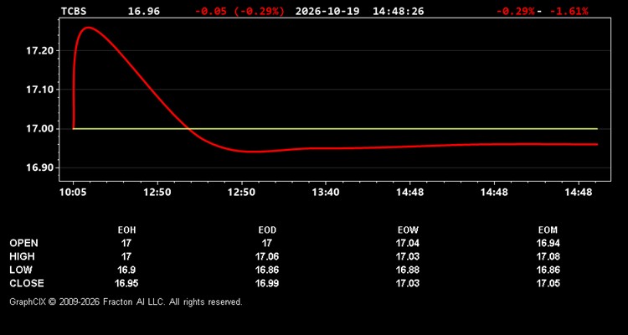Select the EOM column header

click(548, 230)
